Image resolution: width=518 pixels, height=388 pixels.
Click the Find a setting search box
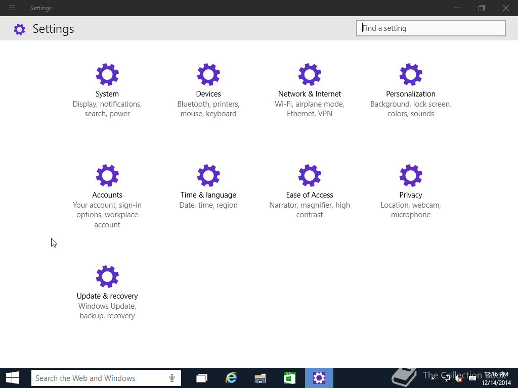click(x=431, y=28)
